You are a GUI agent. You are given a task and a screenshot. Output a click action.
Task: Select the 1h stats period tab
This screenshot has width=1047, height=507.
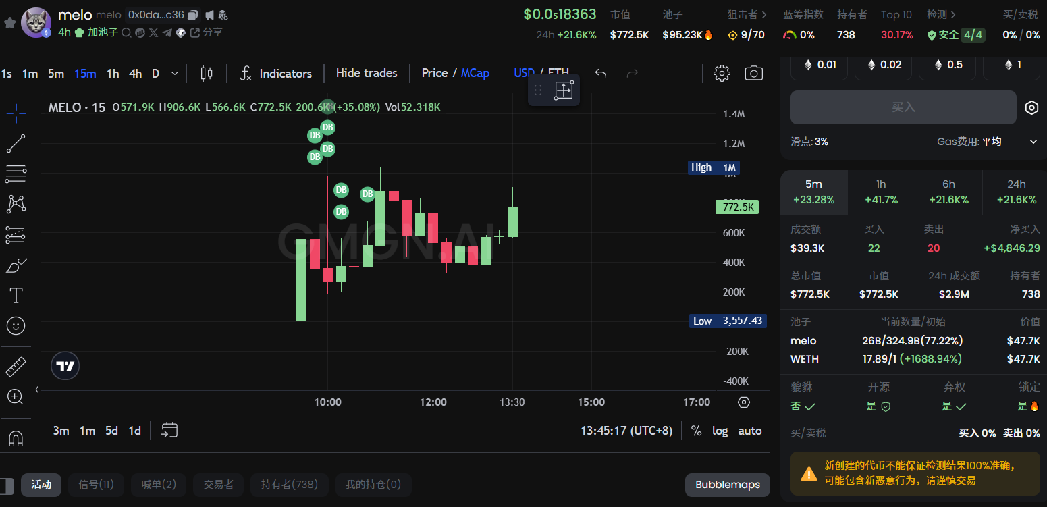881,191
